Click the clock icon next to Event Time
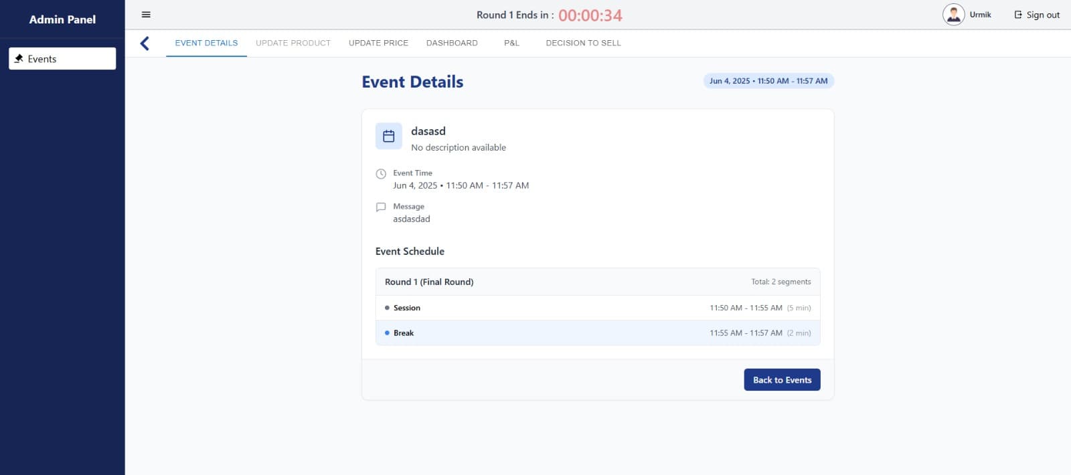This screenshot has width=1071, height=475. 381,174
